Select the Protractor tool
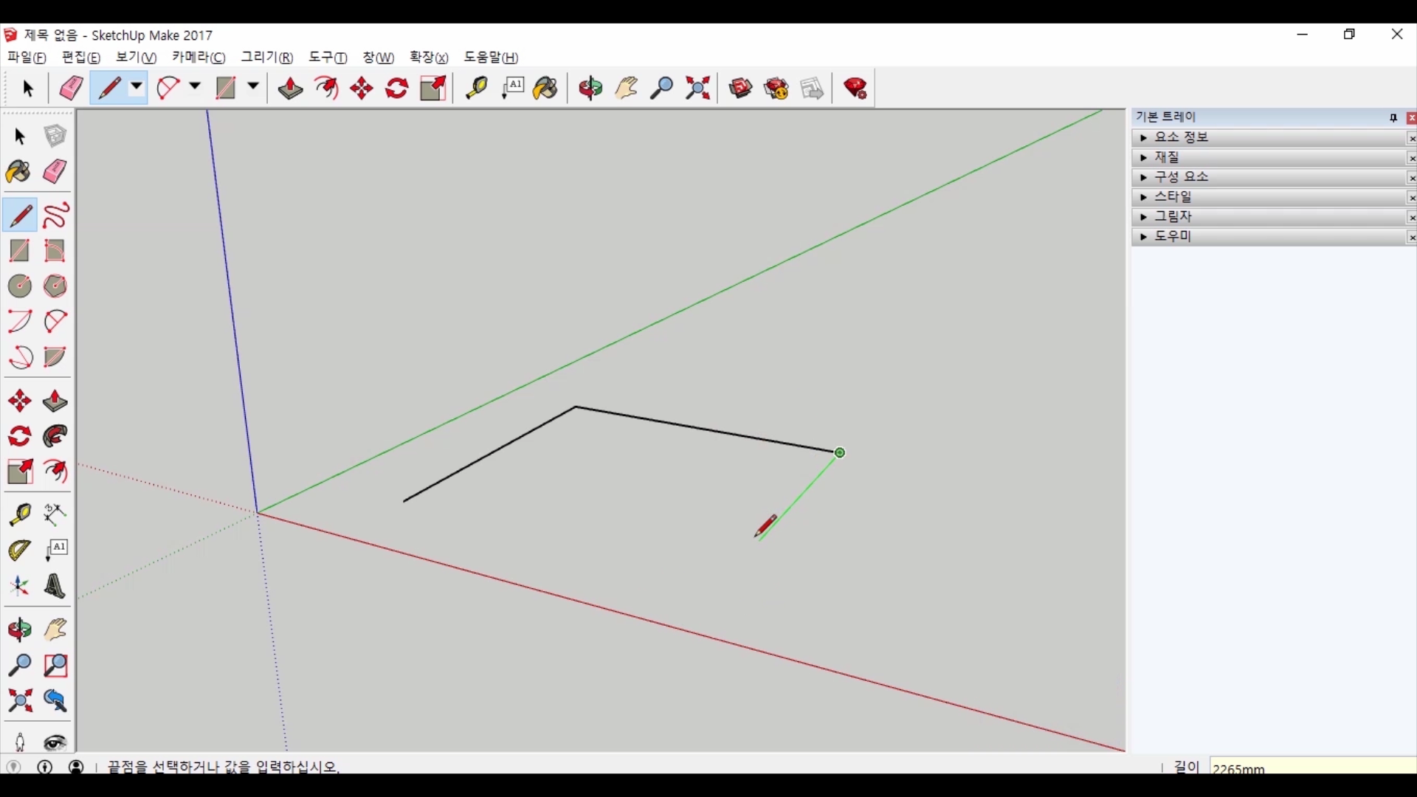Screen dimensions: 1417x797 pyautogui.click(x=19, y=551)
